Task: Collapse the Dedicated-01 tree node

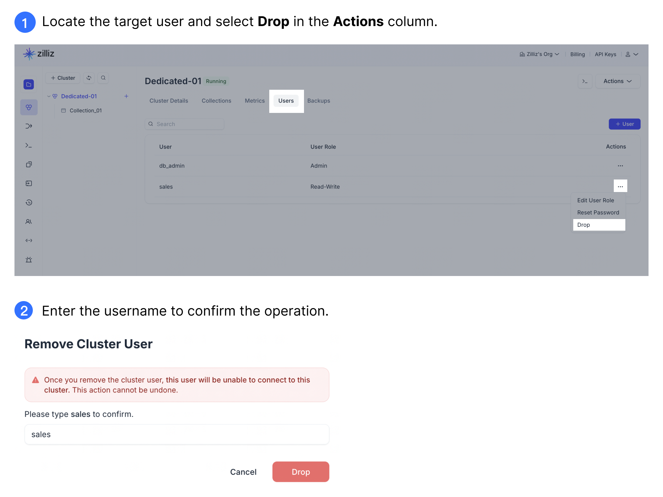Action: [x=49, y=96]
